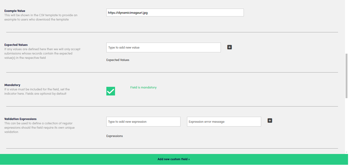
Task: Click 'Expected Values' list label below the input
Action: [x=118, y=60]
